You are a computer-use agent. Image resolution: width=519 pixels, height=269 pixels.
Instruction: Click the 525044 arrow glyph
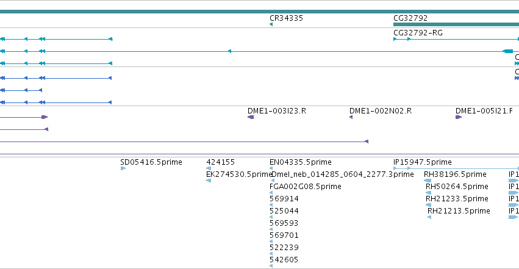tap(271, 217)
